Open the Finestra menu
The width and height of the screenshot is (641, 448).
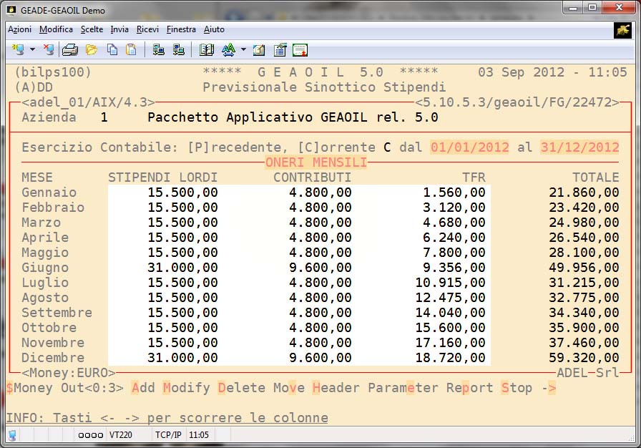pyautogui.click(x=181, y=29)
